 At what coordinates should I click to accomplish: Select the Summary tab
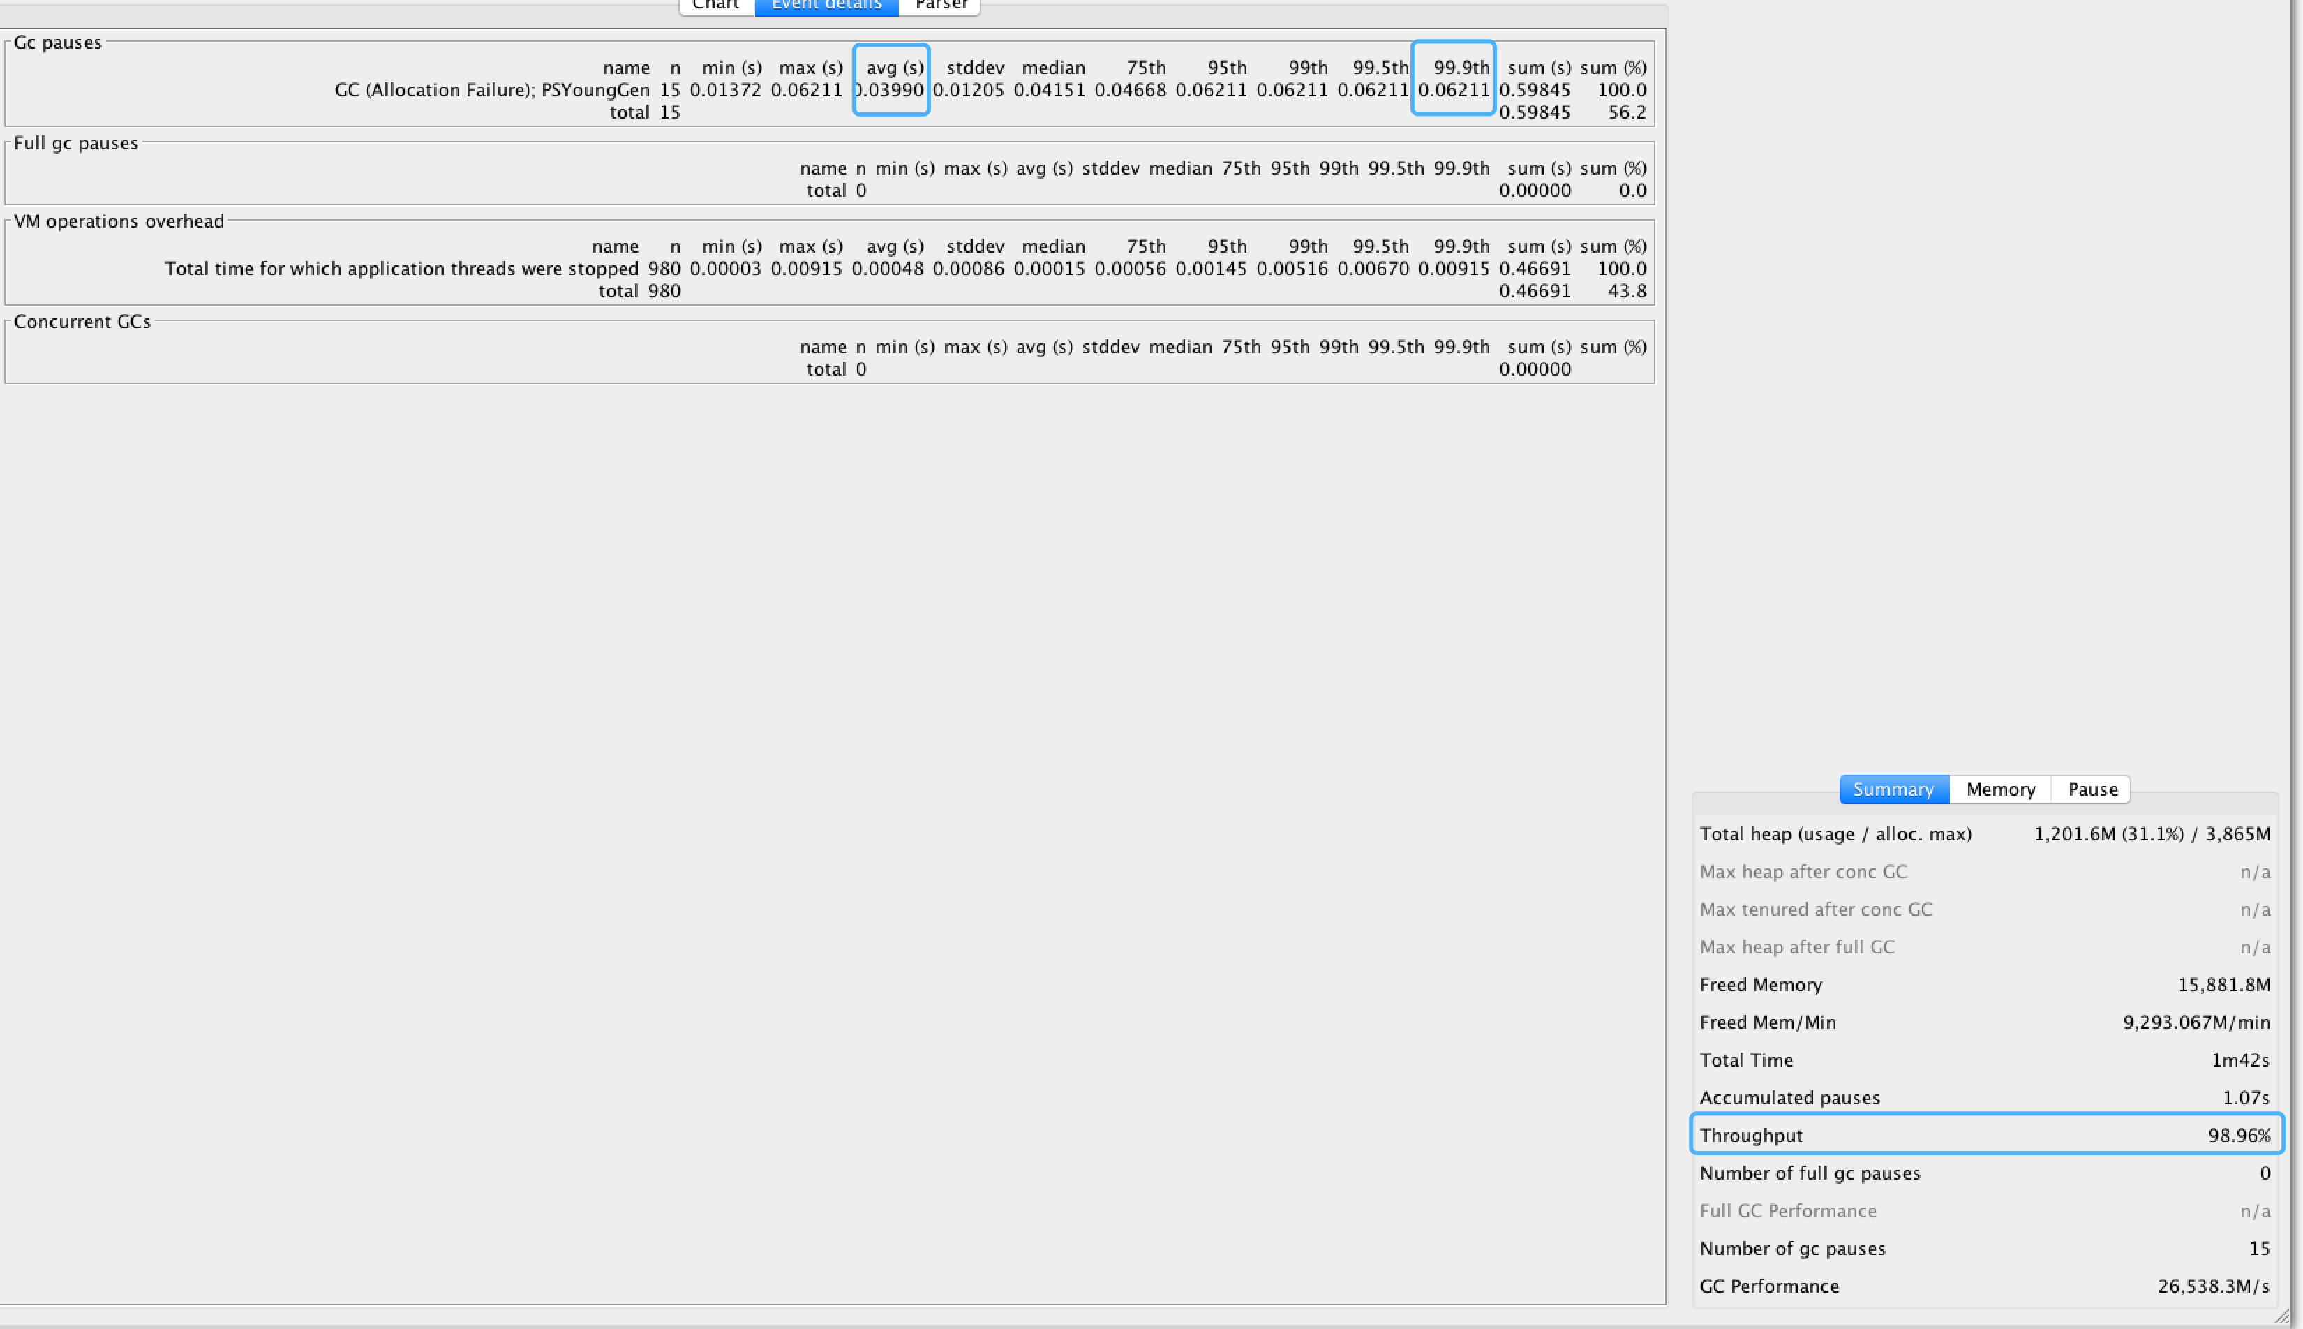[x=1893, y=789]
